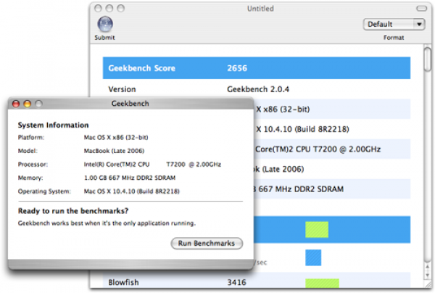Click the close button of Untitled window

point(98,9)
